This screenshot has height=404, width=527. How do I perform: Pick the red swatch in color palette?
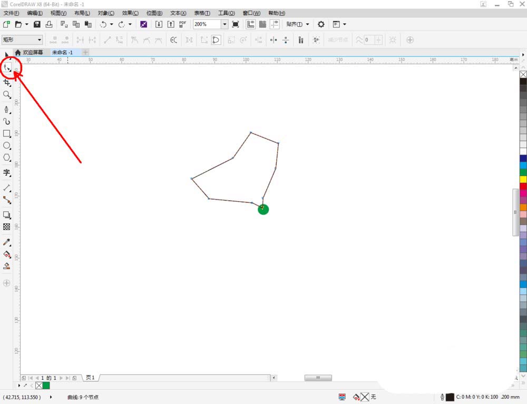pos(523,186)
